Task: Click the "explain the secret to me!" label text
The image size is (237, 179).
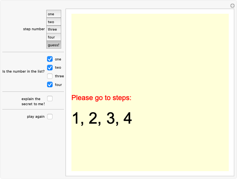Action: pyautogui.click(x=33, y=101)
